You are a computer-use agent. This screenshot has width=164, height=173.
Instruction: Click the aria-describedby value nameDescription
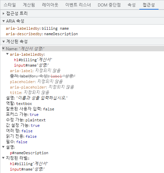tap(61, 34)
